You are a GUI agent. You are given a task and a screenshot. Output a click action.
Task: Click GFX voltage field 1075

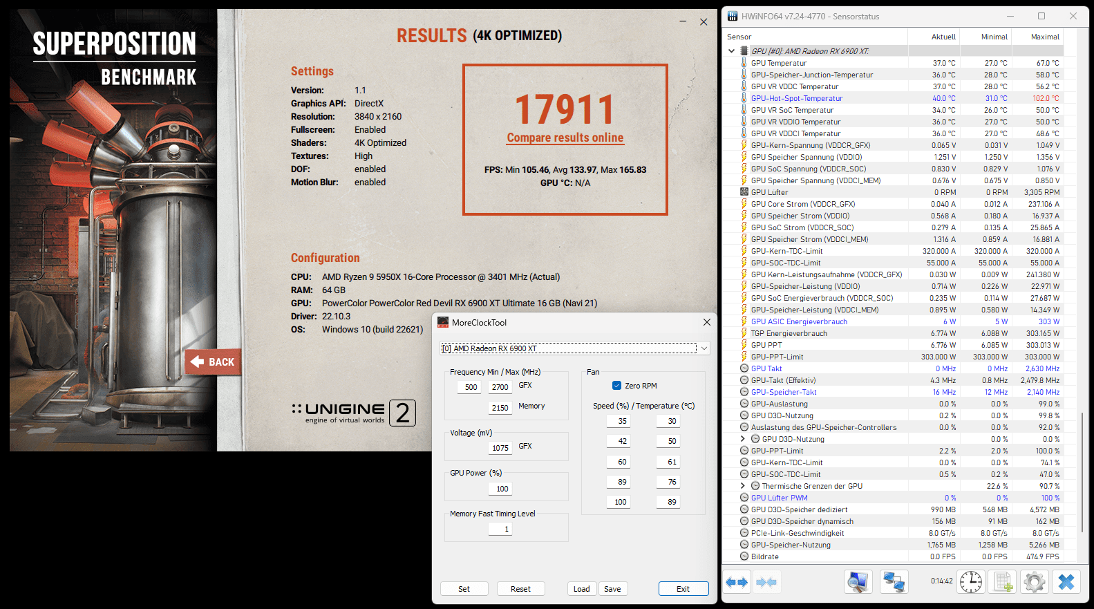(500, 448)
